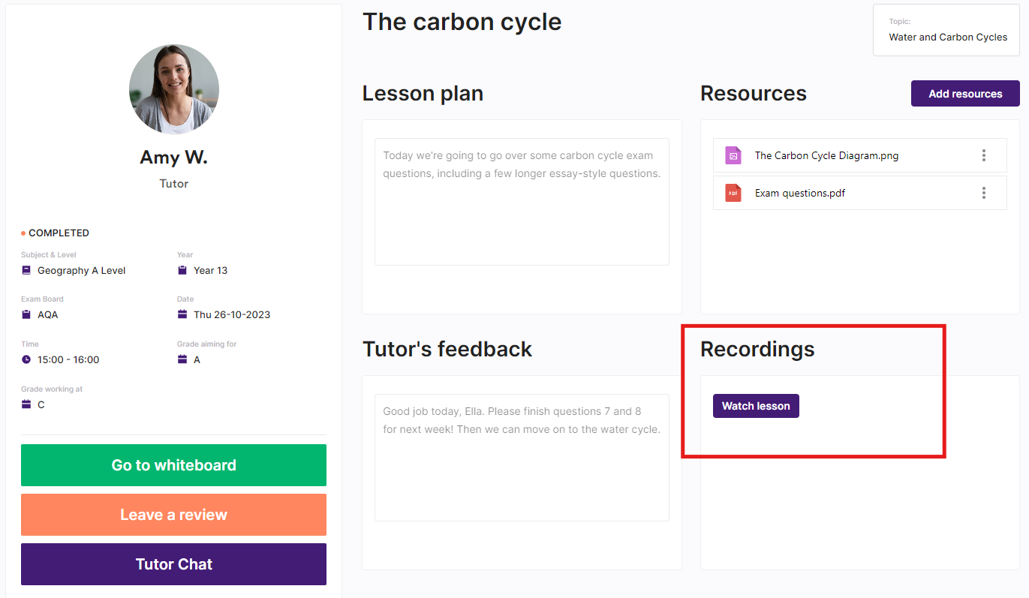Click the icon beside Year 13
1029x598 pixels.
tap(182, 270)
